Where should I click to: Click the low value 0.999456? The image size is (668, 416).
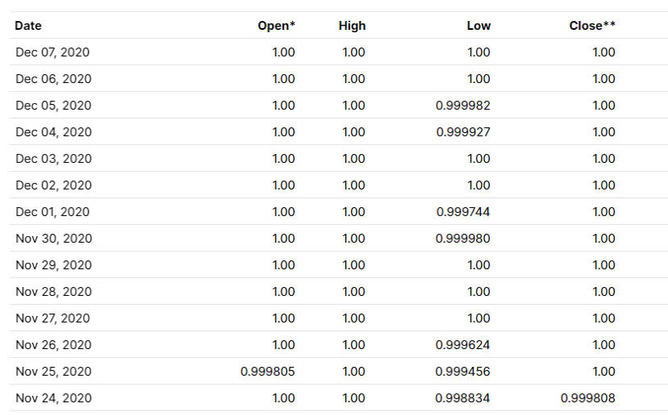click(462, 372)
